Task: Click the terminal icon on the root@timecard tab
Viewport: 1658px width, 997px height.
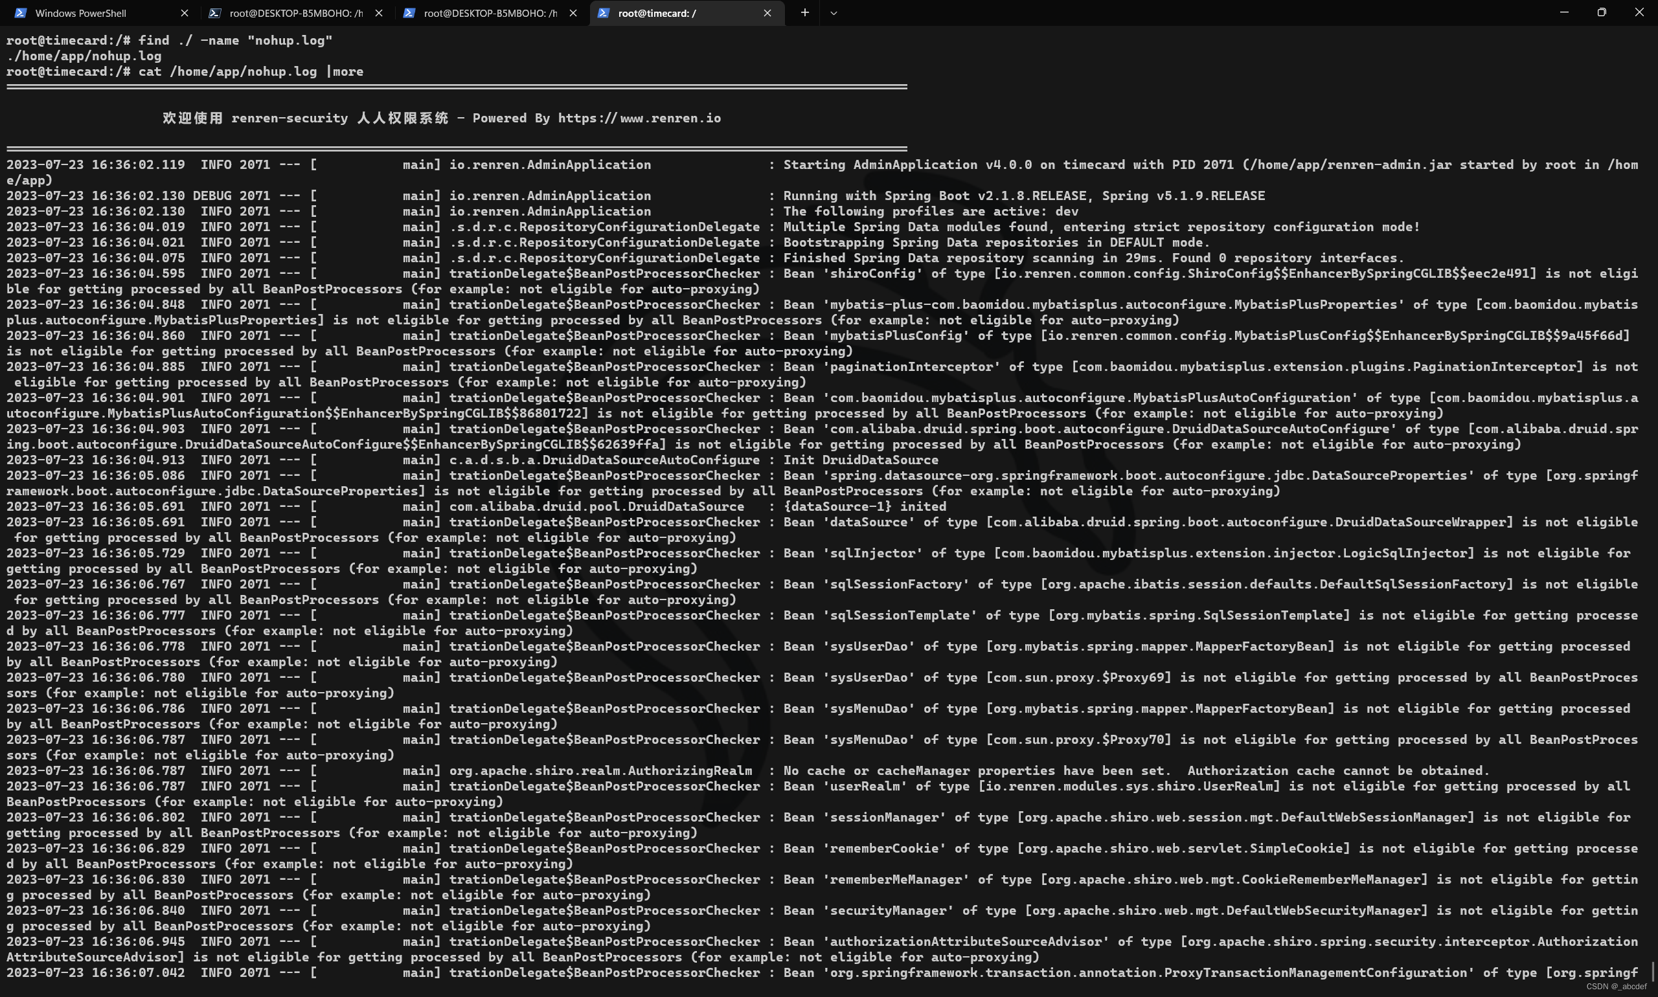Action: 603,13
